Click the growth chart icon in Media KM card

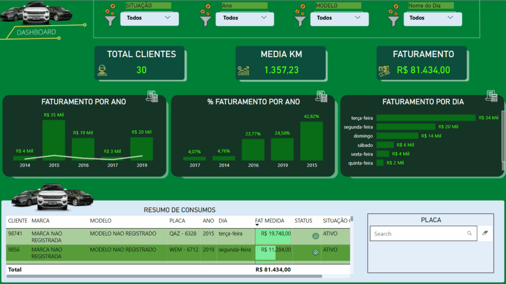tap(243, 71)
